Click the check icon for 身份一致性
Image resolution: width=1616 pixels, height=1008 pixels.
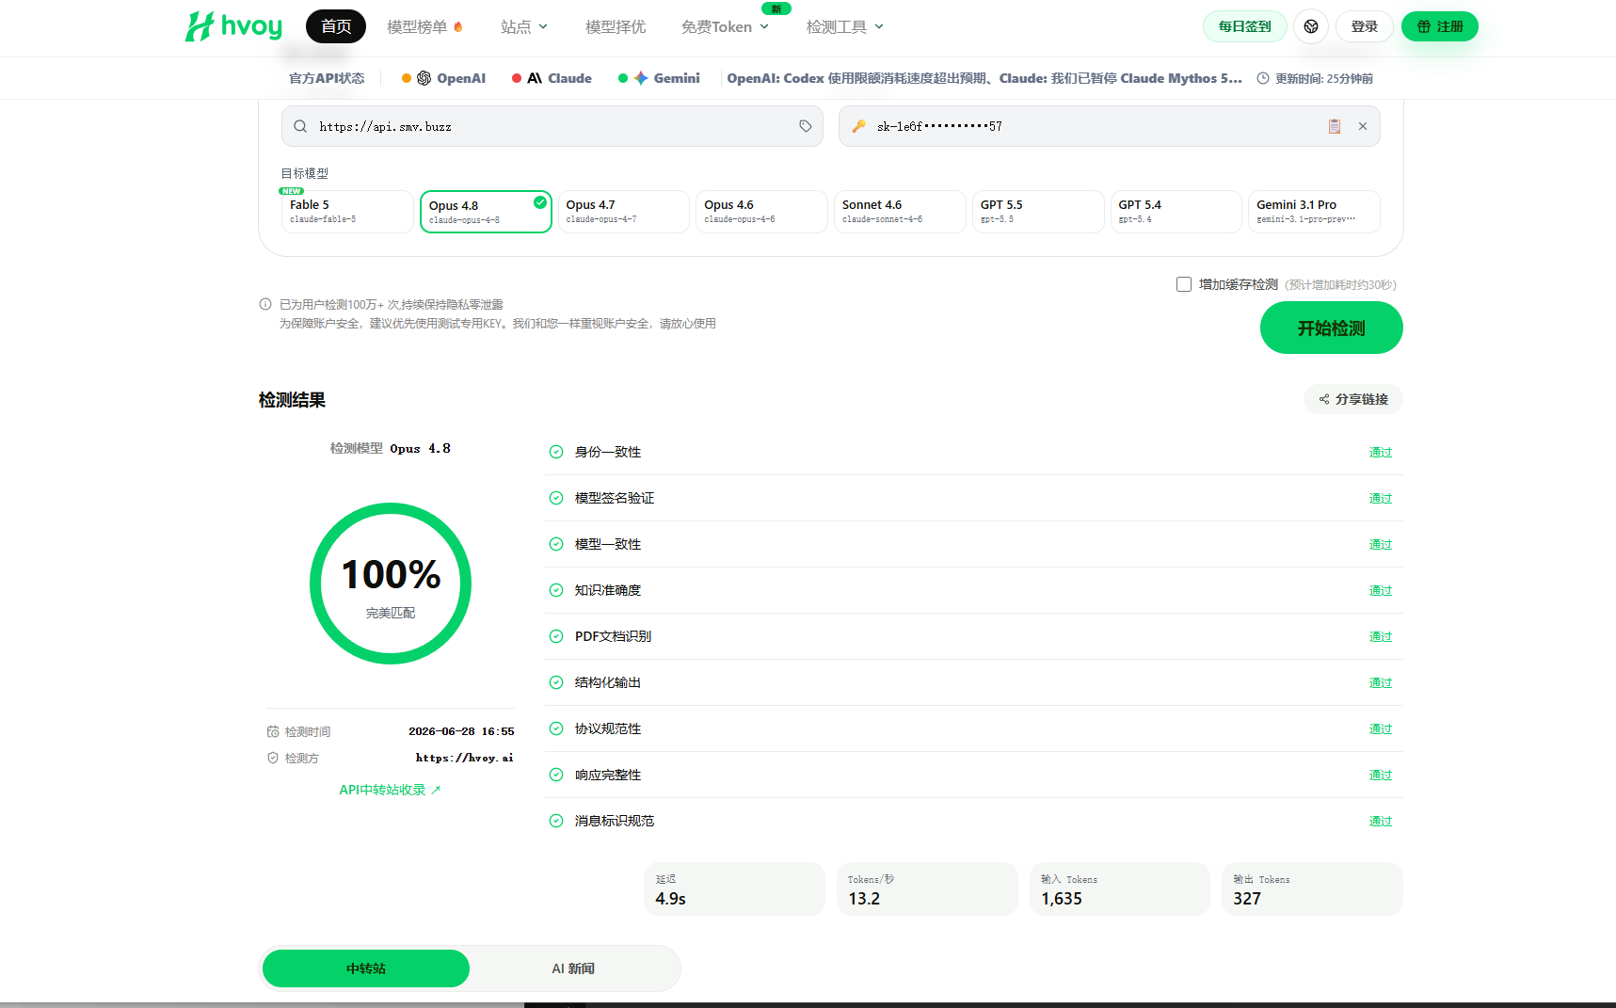coord(556,452)
